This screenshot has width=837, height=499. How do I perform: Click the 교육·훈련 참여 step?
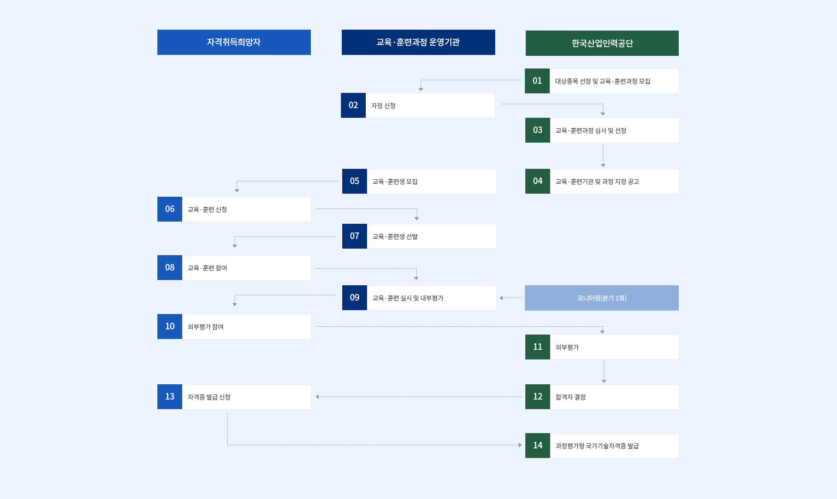(x=234, y=268)
